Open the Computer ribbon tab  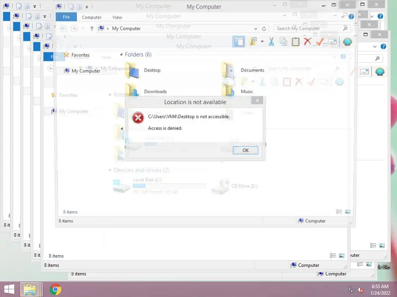click(91, 17)
